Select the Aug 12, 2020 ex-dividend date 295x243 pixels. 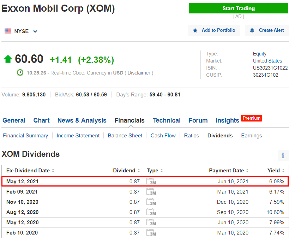pos(22,212)
